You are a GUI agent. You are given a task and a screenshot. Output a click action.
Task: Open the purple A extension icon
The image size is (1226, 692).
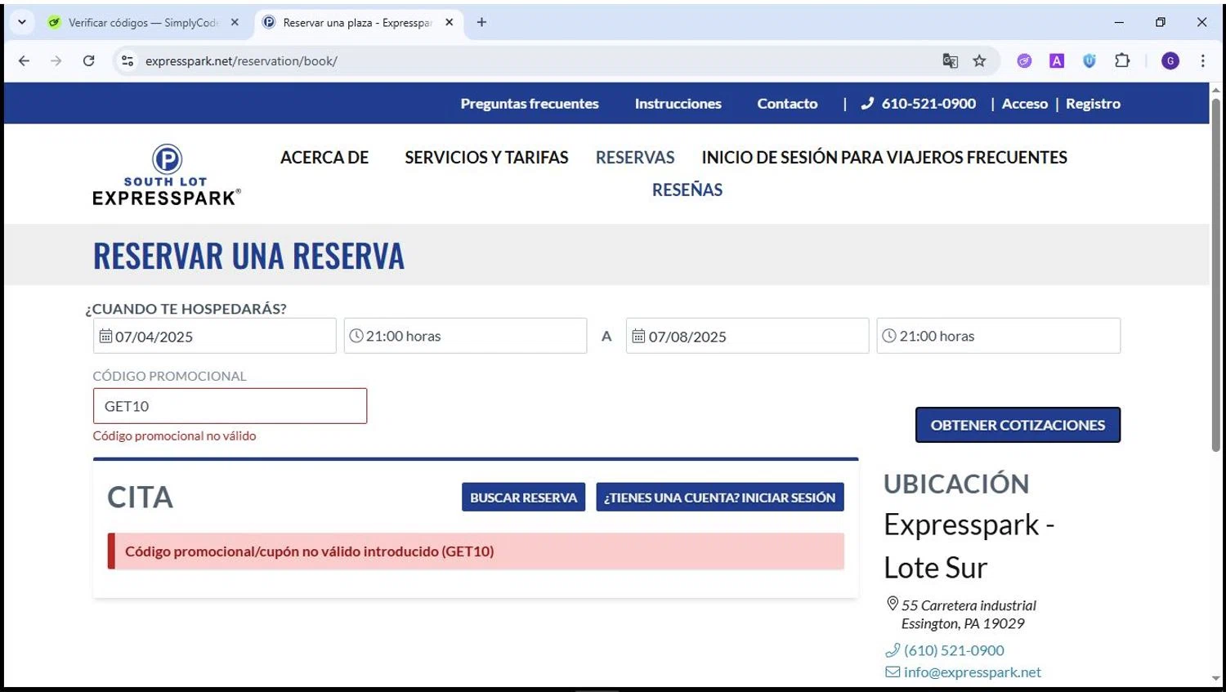1057,60
